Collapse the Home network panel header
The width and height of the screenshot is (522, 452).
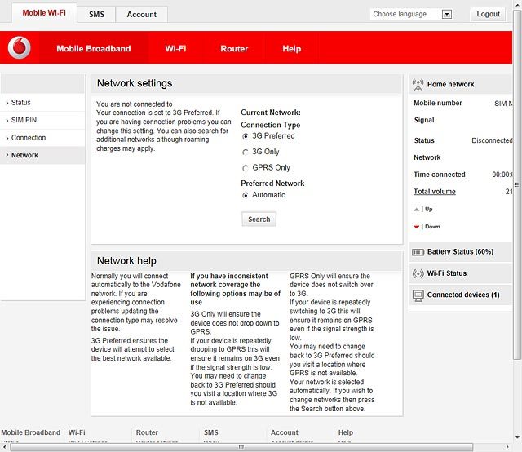(x=460, y=84)
